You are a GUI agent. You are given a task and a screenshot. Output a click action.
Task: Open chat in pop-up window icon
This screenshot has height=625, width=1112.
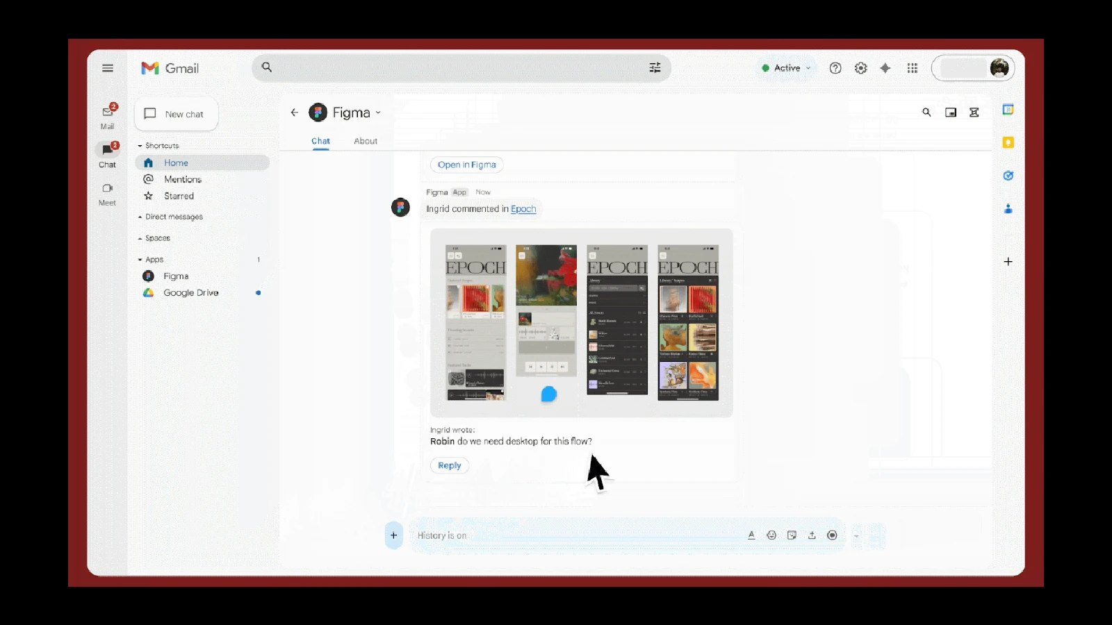(x=951, y=112)
